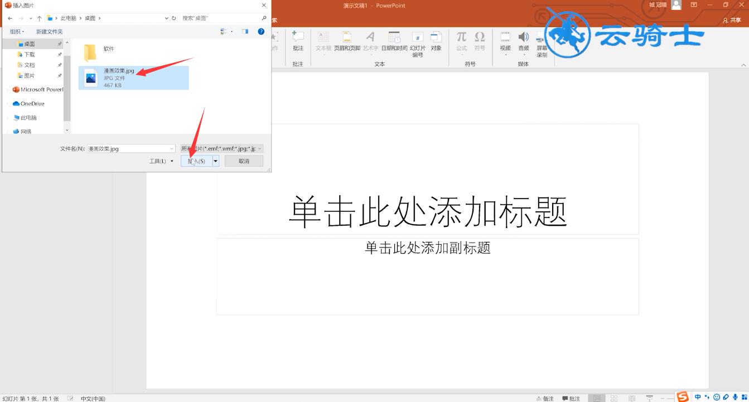Insert Slide Number (幻灯片编号)
Screen dimensions: 749x402
point(418,44)
